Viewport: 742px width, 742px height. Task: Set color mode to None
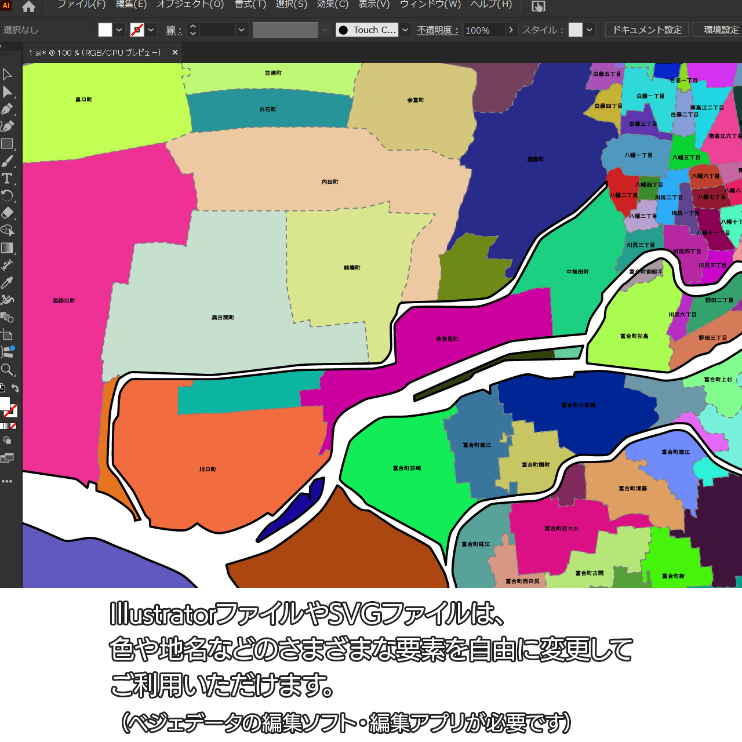13,426
